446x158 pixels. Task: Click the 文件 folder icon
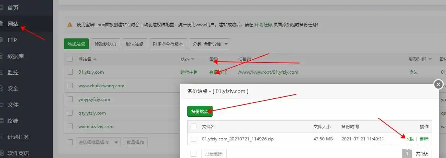click(1, 105)
